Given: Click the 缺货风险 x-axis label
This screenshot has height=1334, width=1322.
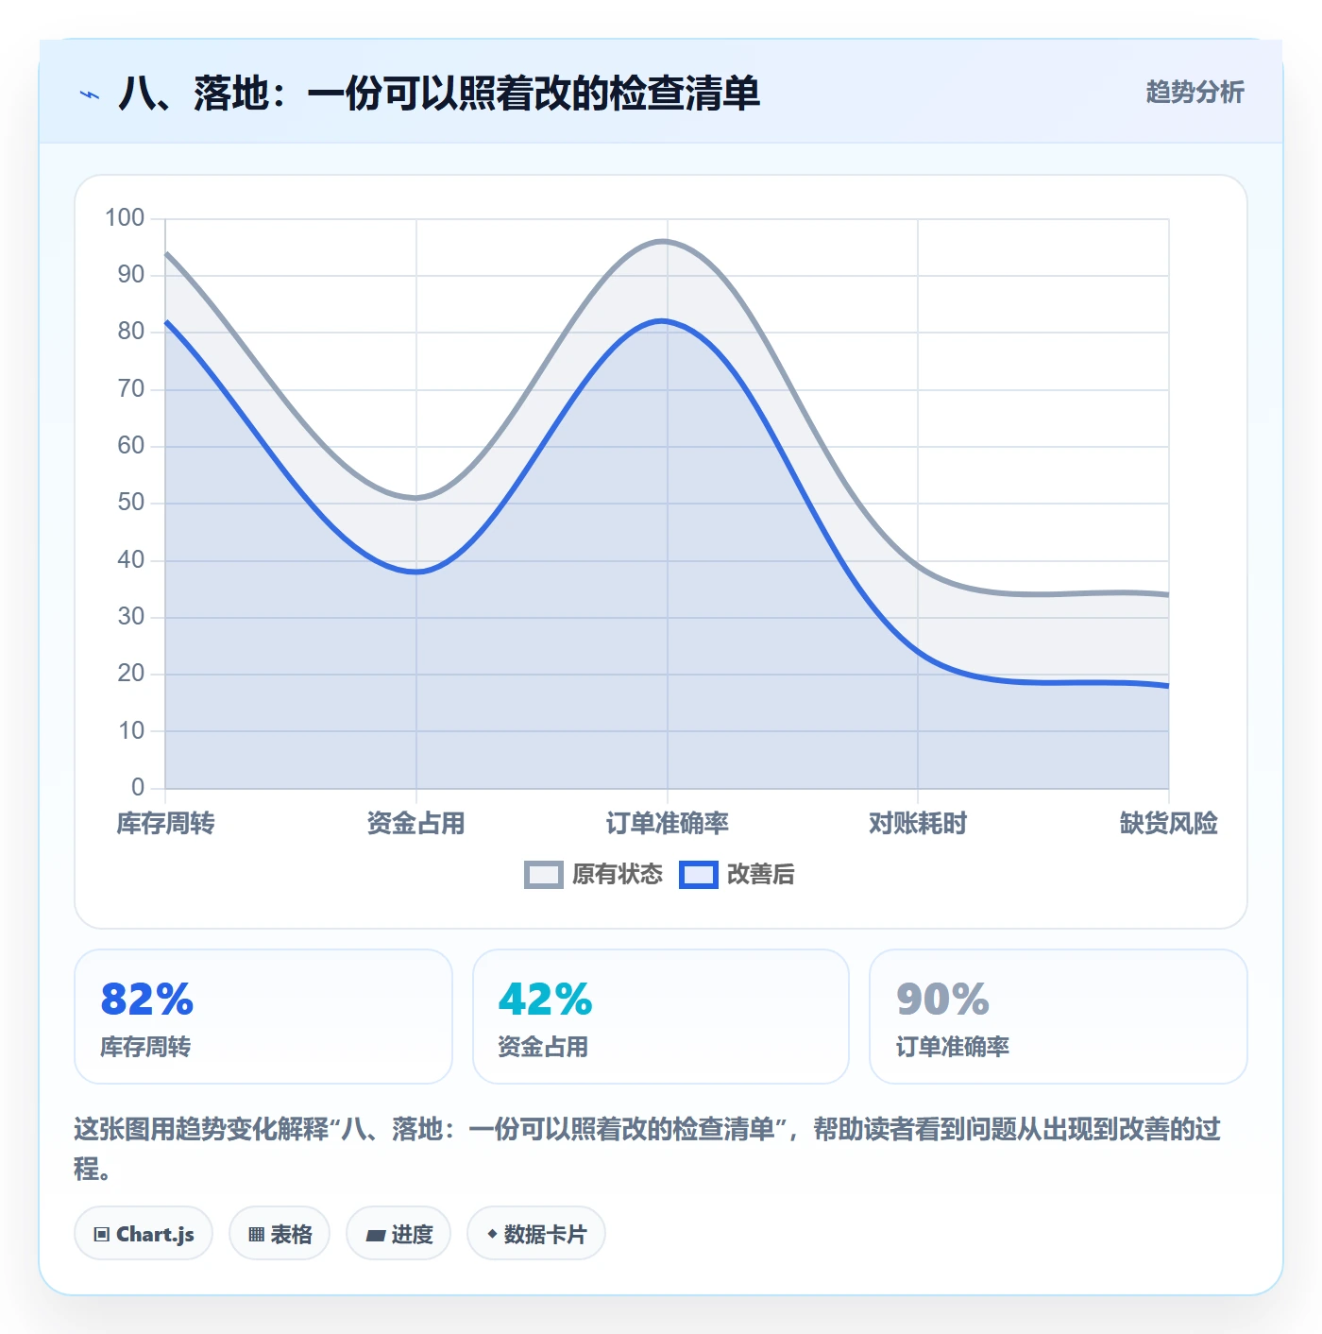Looking at the screenshot, I should 1169,824.
